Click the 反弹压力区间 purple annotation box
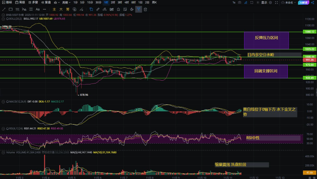Viewport: 317px width, 179px height. click(266, 40)
